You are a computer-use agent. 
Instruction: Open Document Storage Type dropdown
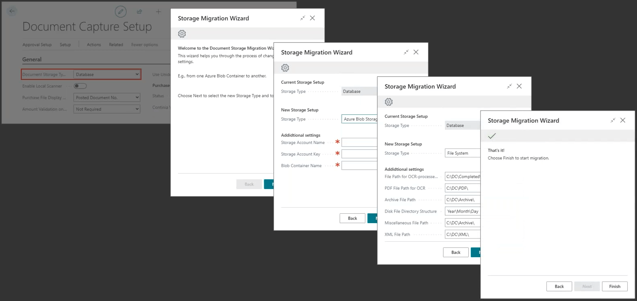tap(107, 75)
